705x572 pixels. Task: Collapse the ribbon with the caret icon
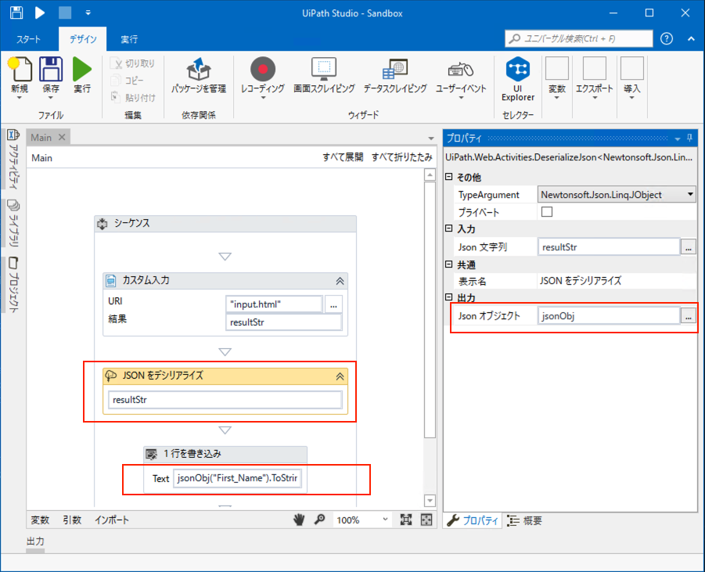(691, 39)
